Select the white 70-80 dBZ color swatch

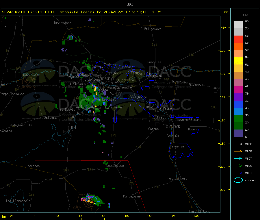(x=238, y=25)
